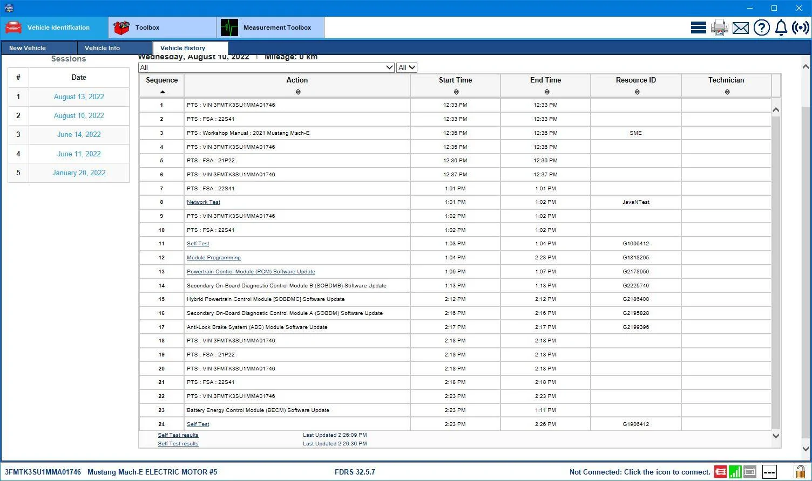Image resolution: width=812 pixels, height=481 pixels.
Task: Click 'Not Connected: Click the icon to connect.' message
Action: (x=640, y=472)
